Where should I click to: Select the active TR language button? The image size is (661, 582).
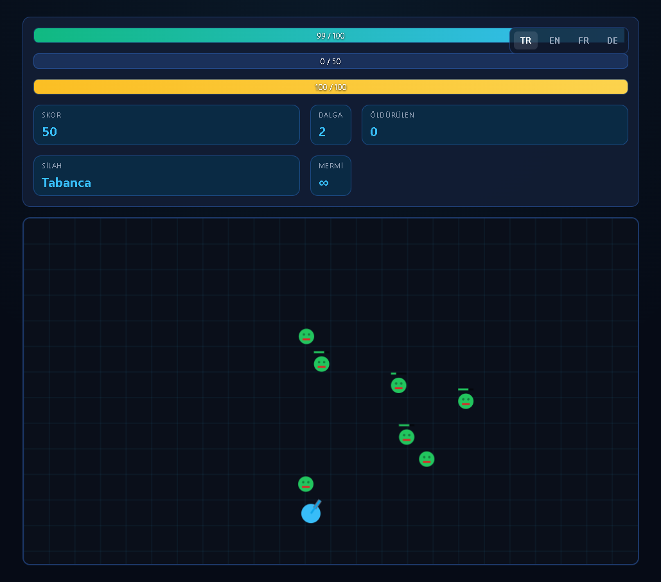pyautogui.click(x=525, y=40)
